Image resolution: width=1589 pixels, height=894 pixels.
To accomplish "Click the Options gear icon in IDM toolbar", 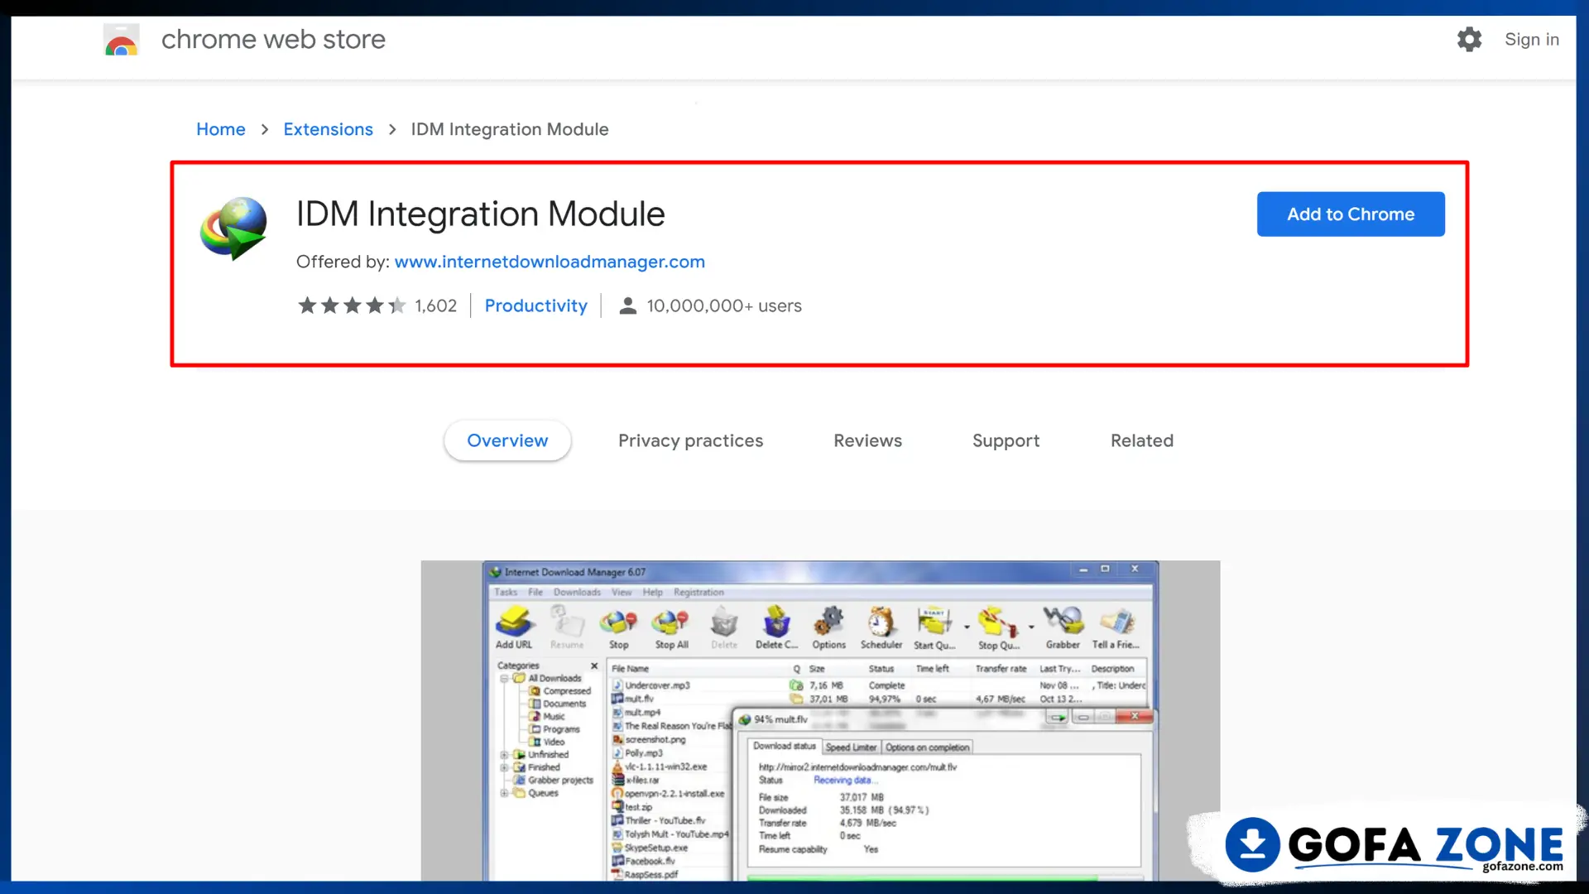I will pyautogui.click(x=828, y=627).
